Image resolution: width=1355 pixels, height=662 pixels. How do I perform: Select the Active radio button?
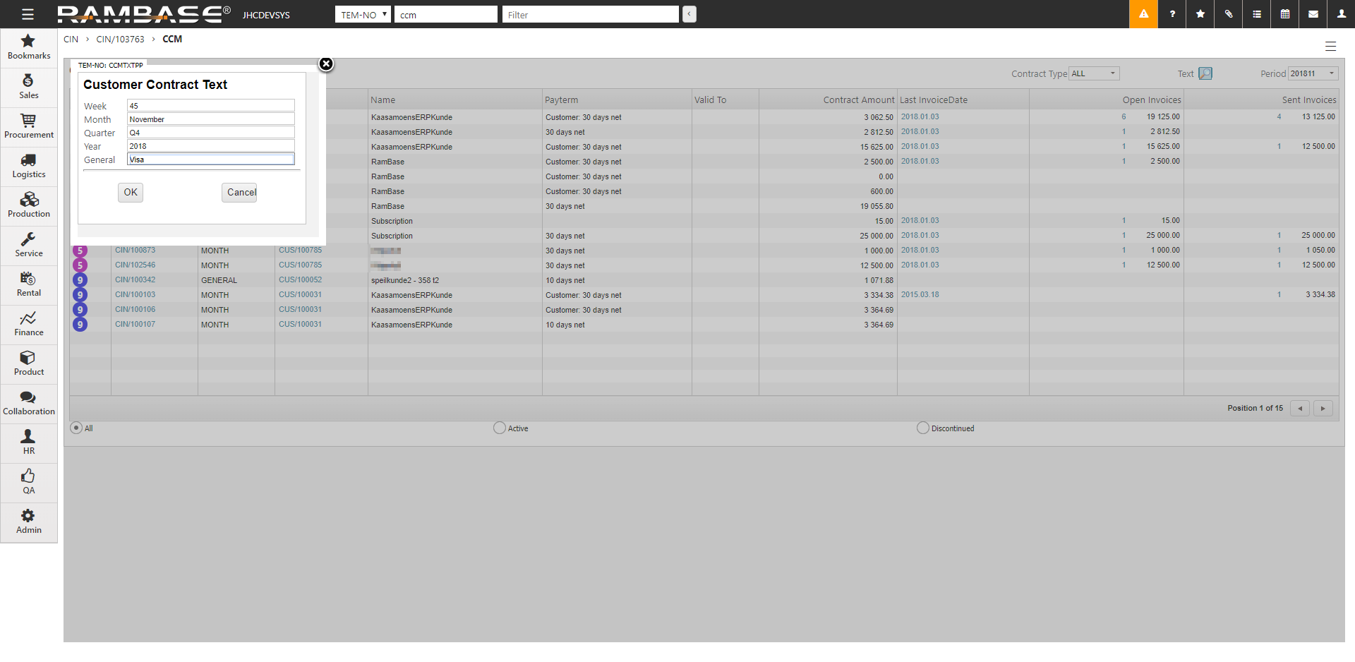pyautogui.click(x=500, y=428)
